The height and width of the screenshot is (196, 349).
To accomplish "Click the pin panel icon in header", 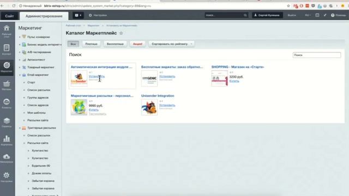I will [325, 15].
